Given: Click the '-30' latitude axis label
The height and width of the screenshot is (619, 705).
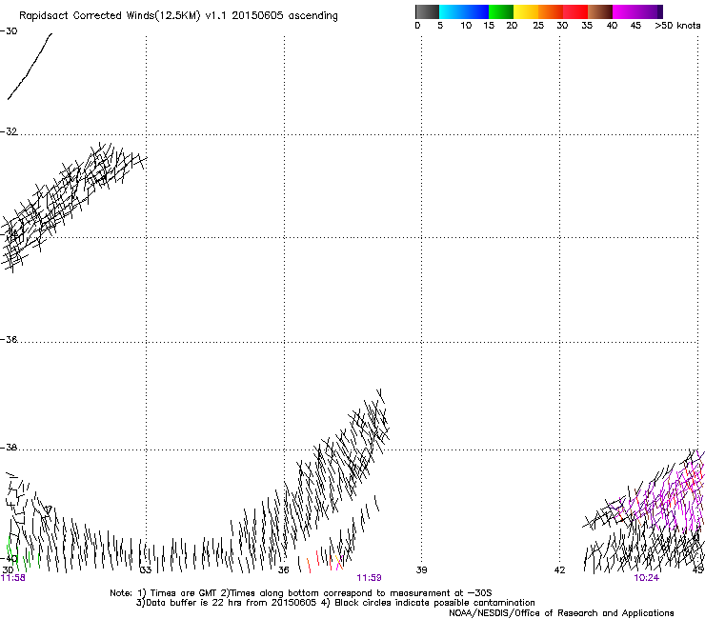Looking at the screenshot, I should coord(9,31).
